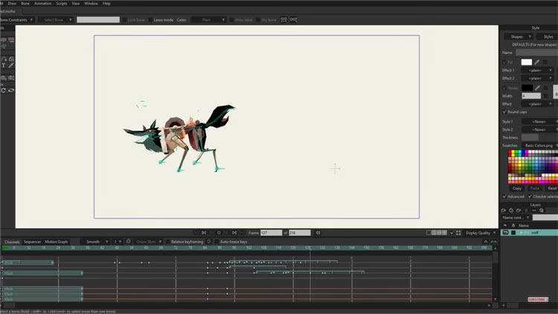Click the circular icon before Onion Skins
This screenshot has width=558, height=314.
129,242
